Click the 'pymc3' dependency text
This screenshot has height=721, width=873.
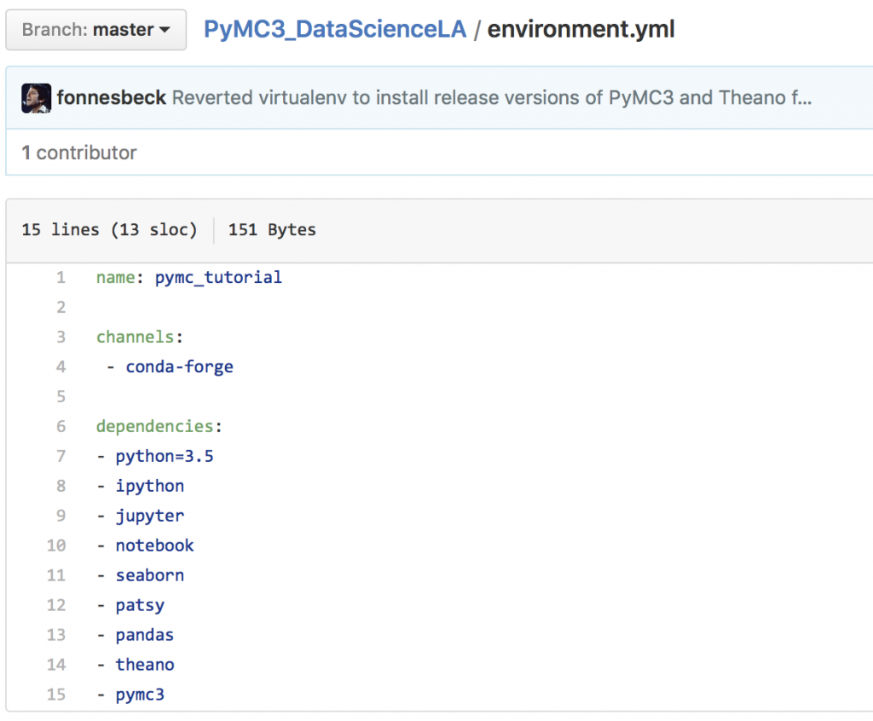coord(140,695)
